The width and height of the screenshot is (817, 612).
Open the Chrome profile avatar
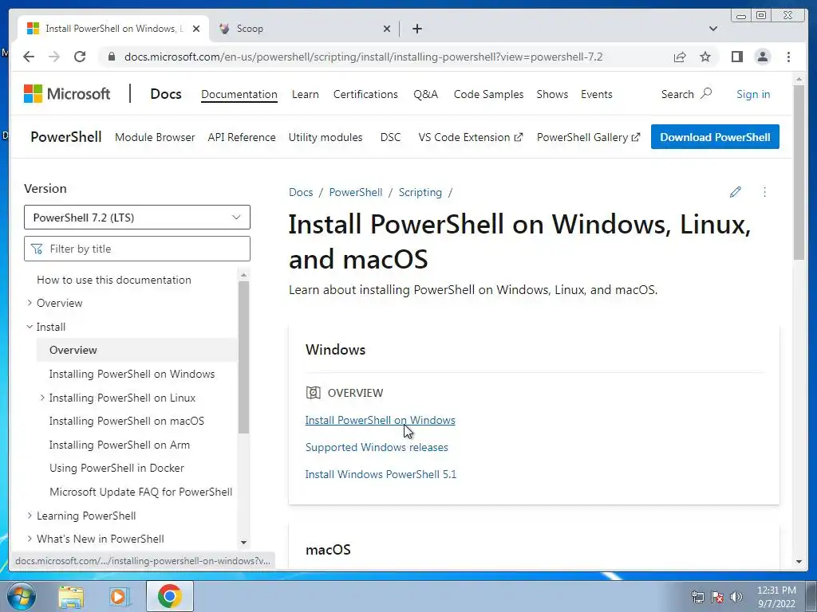coord(762,57)
